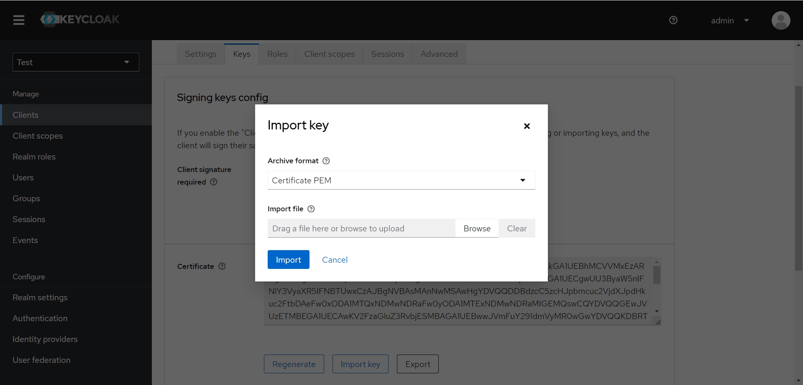Show help for Import file
803x385 pixels.
[311, 209]
